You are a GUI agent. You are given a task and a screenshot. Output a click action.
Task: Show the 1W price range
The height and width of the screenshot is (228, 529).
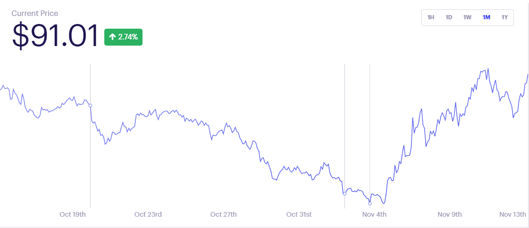467,17
